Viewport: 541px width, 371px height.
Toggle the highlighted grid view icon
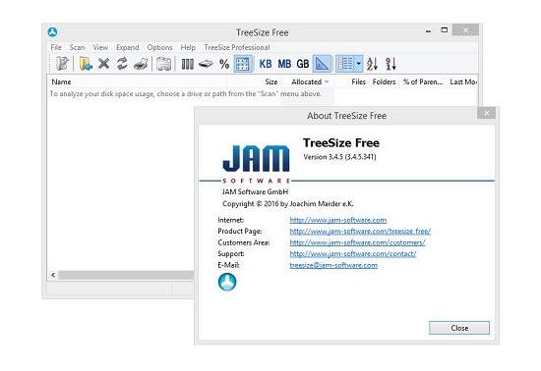(x=243, y=64)
